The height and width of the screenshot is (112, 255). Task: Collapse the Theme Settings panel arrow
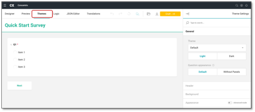click(187, 14)
